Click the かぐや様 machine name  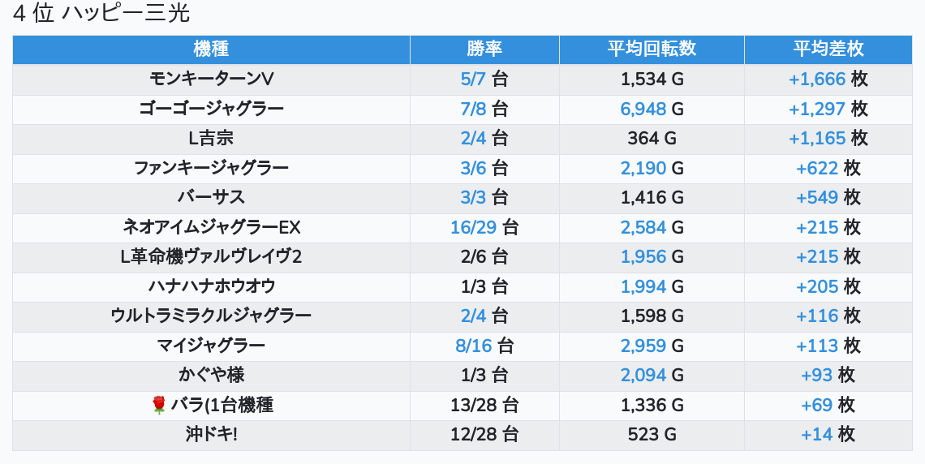click(211, 375)
